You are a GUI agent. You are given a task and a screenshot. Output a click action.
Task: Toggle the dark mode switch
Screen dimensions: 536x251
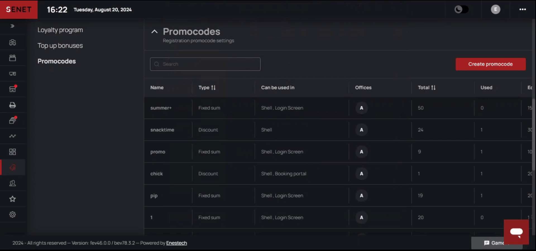461,9
